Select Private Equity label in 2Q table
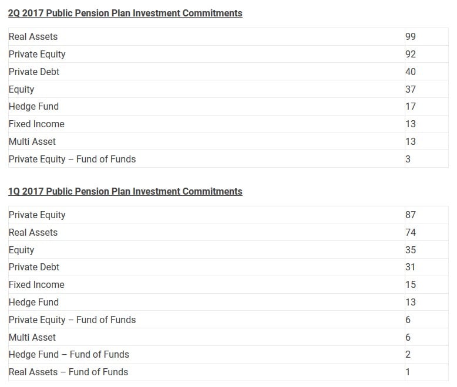457x387 pixels. point(37,54)
